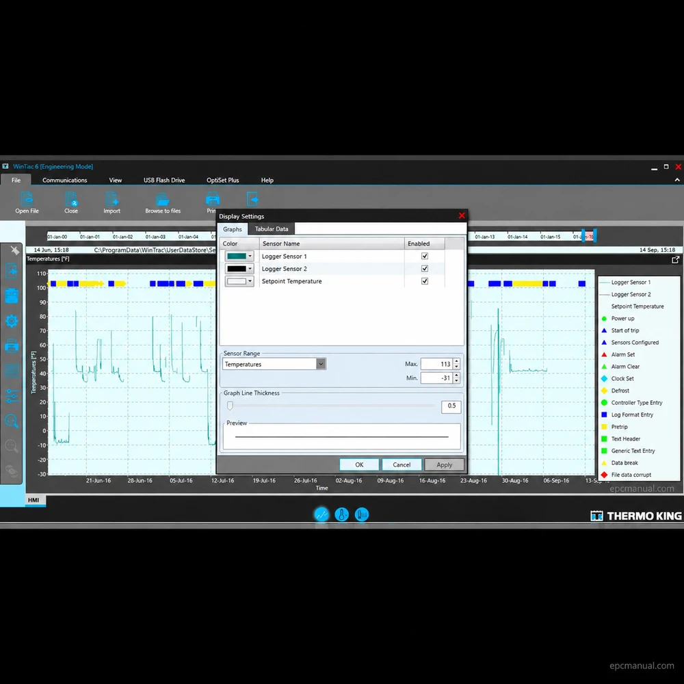This screenshot has width=684, height=684.
Task: Click the sidebar printer icon
Action: tap(12, 346)
